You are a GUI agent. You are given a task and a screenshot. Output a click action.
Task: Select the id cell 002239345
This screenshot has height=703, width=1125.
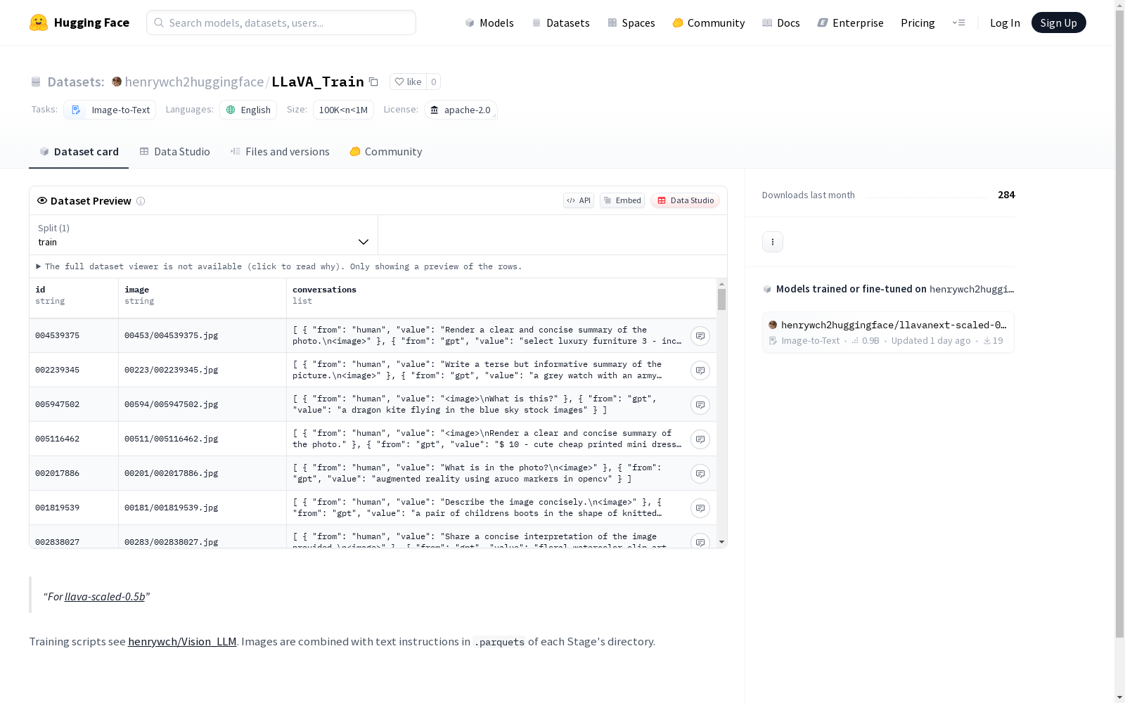tap(74, 370)
